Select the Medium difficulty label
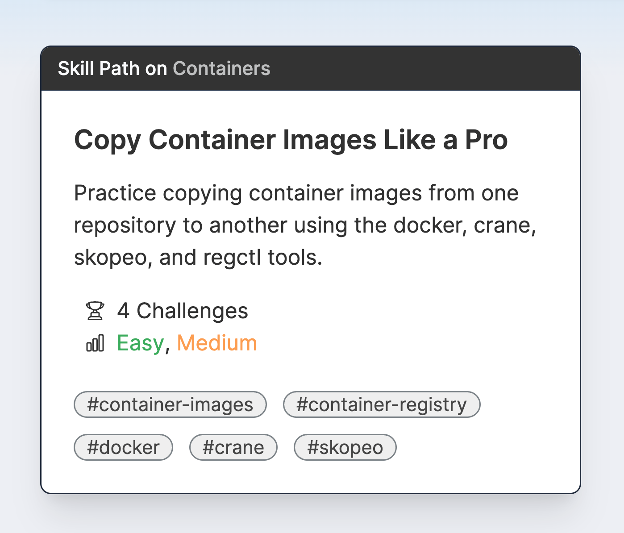 pos(217,343)
